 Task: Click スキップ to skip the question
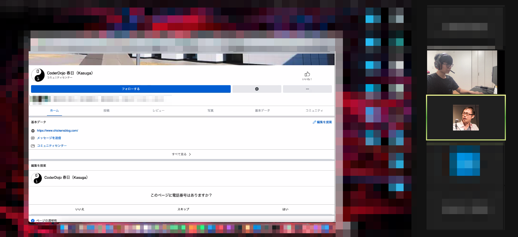pos(183,209)
